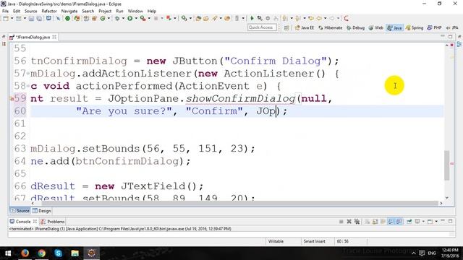The width and height of the screenshot is (463, 260).
Task: Click the Back navigation arrow icon
Action: (319, 18)
